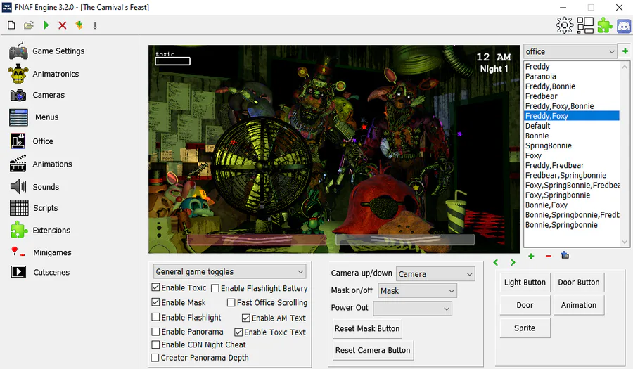Check Enable CDN Night Cheat checkbox
Image resolution: width=633 pixels, height=369 pixels.
[155, 344]
